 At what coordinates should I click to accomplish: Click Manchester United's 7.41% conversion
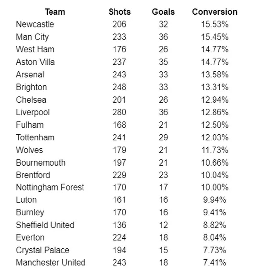pos(215,263)
